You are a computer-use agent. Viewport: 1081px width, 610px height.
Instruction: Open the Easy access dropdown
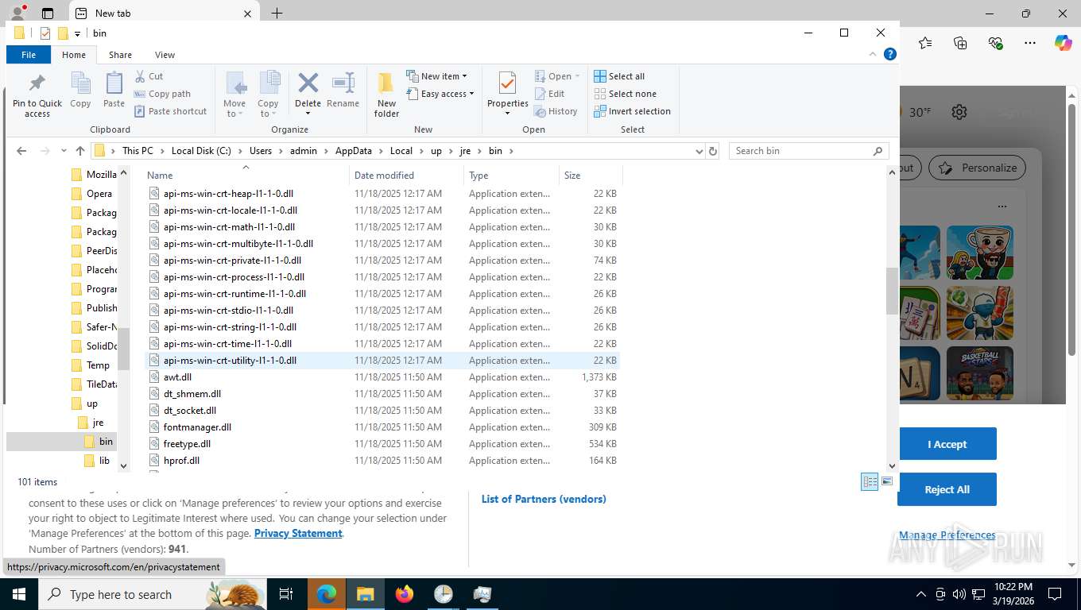[x=440, y=94]
